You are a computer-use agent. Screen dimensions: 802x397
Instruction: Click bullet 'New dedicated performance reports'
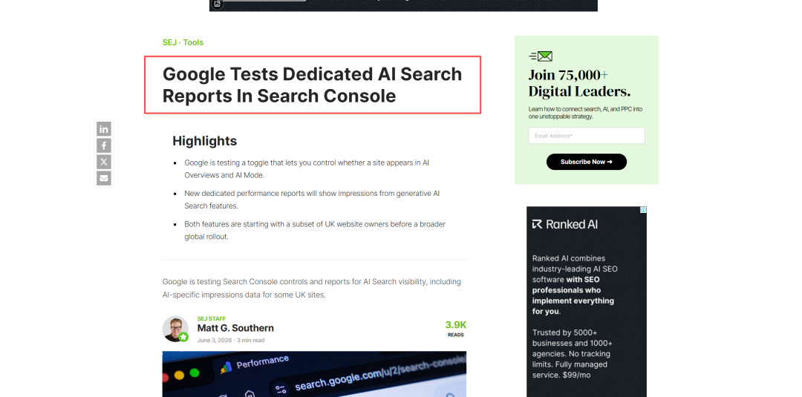point(312,200)
